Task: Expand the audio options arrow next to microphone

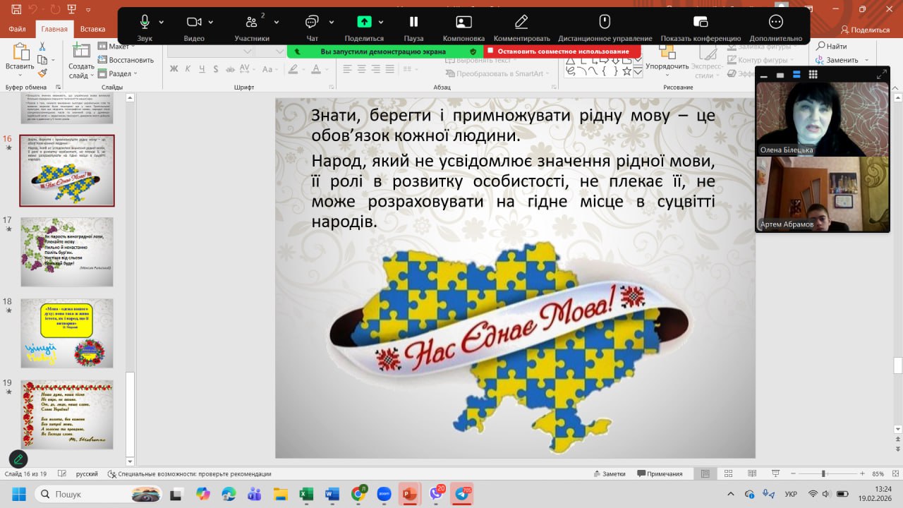Action: (162, 22)
